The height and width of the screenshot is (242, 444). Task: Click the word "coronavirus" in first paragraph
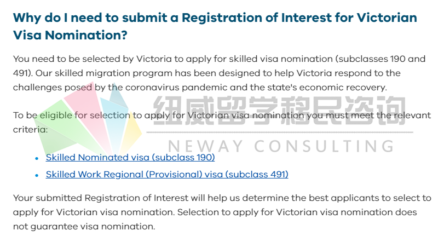tap(152, 88)
